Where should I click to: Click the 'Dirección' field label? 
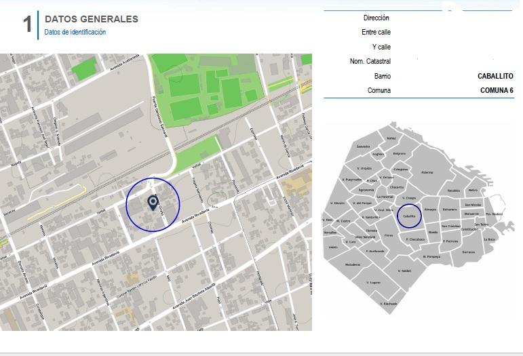376,18
